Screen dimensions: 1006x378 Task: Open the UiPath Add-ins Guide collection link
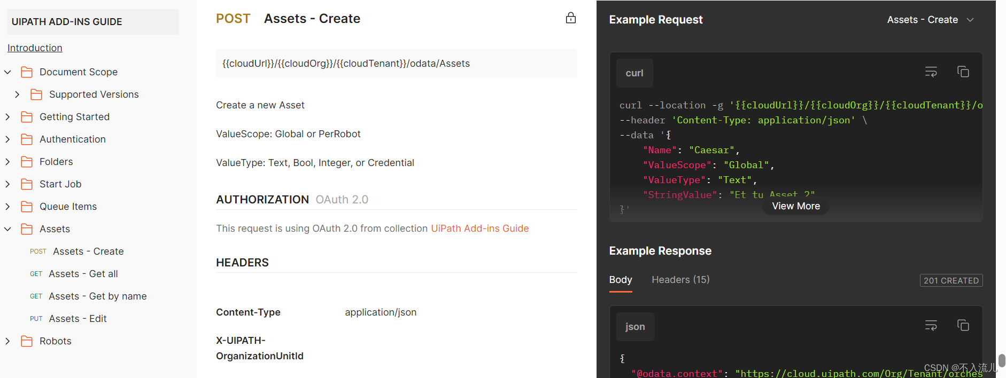[479, 229]
